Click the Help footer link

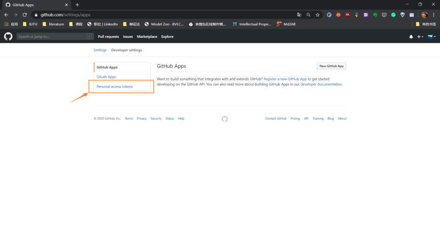181,118
